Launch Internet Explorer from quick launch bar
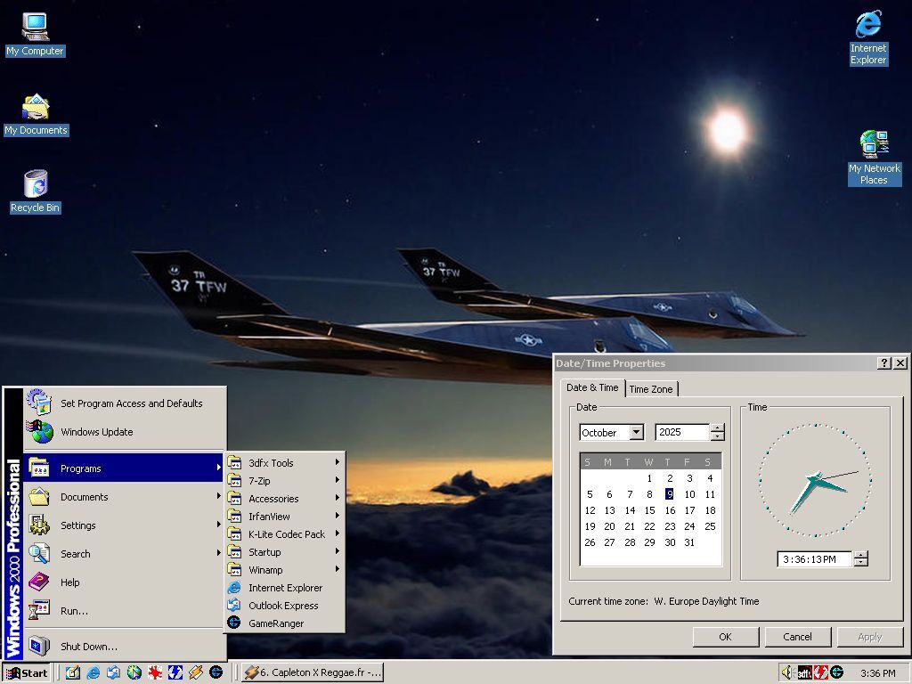 pos(93,672)
